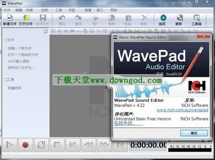The height and width of the screenshot is (160, 215).
Task: Jump to start with skip-back button
Action: (x=73, y=145)
